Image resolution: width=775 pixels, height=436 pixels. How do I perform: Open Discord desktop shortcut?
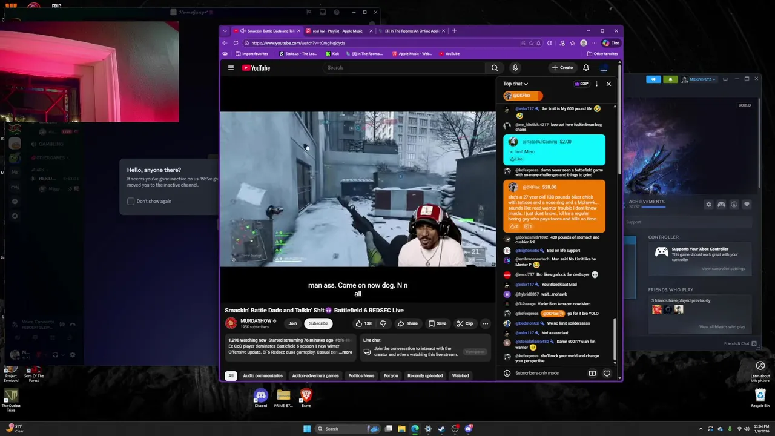pyautogui.click(x=261, y=398)
